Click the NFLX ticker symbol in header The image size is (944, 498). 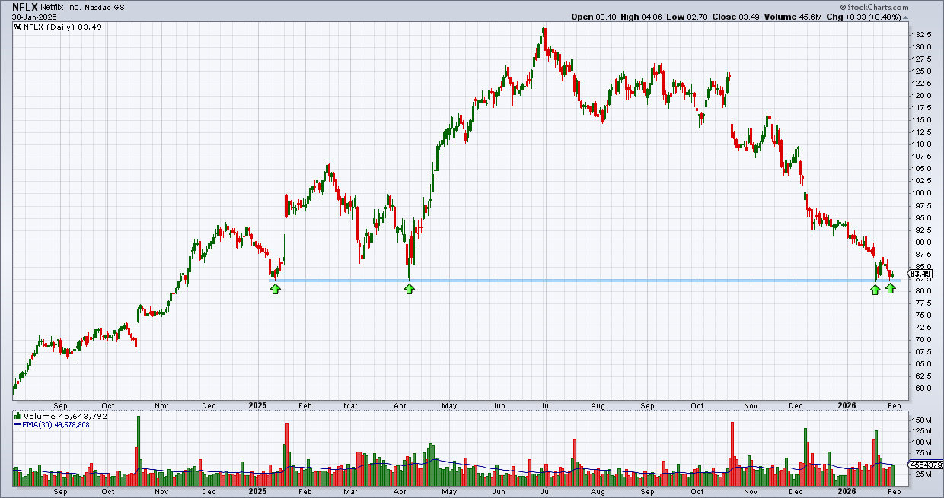point(24,7)
